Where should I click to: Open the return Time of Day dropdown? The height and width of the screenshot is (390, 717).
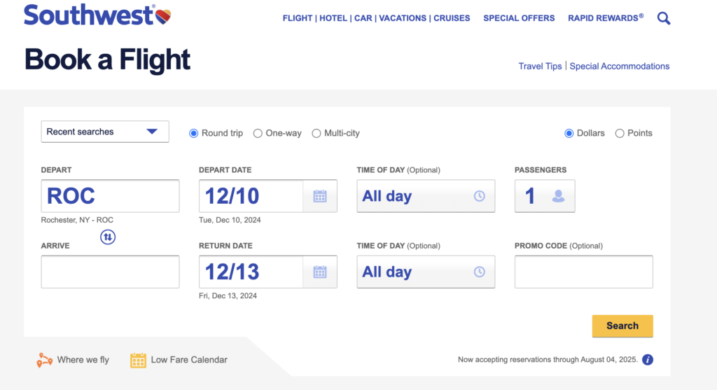click(426, 272)
